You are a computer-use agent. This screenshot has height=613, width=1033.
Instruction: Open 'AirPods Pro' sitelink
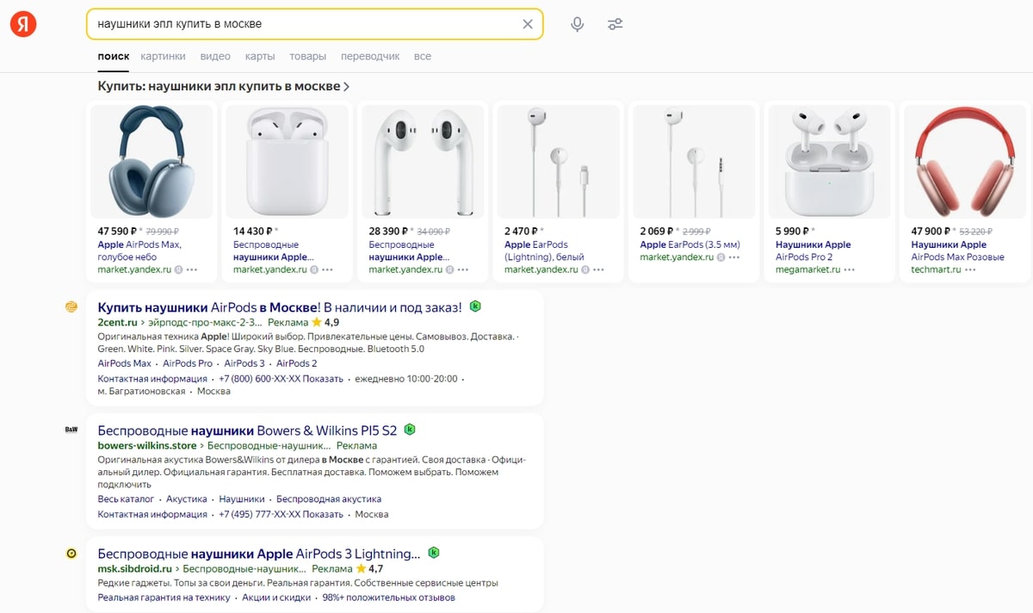tap(188, 363)
